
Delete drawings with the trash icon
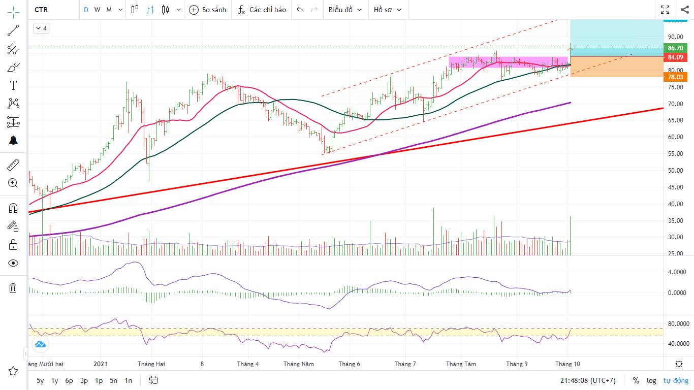[x=13, y=288]
